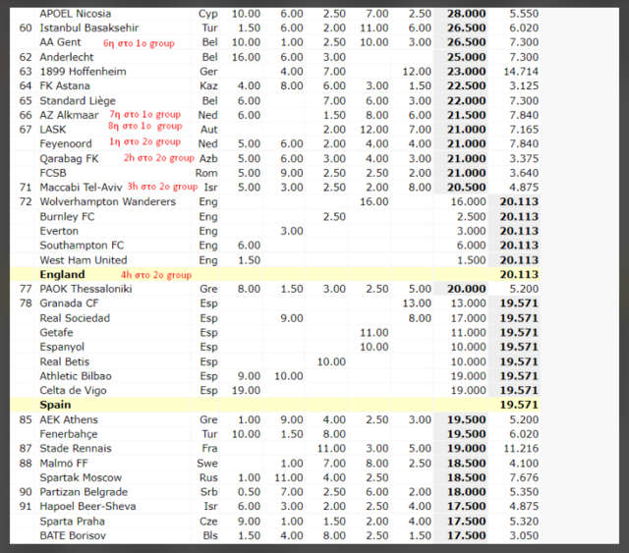
Task: Select the LASK team name
Action: coord(52,130)
